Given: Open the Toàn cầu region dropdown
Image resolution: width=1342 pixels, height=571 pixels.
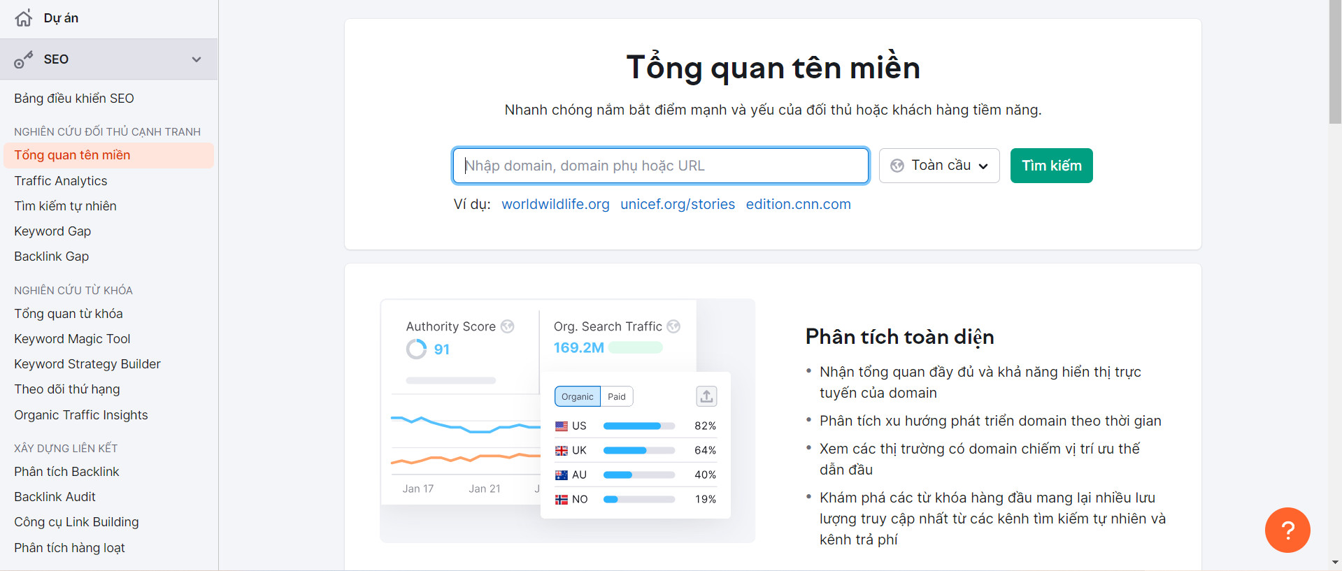Looking at the screenshot, I should pyautogui.click(x=939, y=166).
